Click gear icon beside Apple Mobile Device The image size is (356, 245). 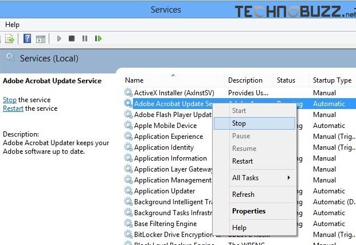[x=128, y=125]
